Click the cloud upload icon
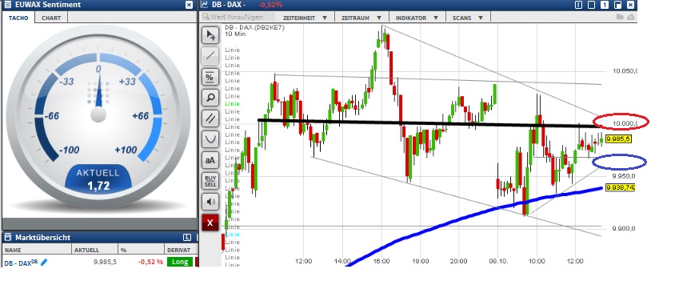Viewport: 683px width, 297px height. [630, 17]
